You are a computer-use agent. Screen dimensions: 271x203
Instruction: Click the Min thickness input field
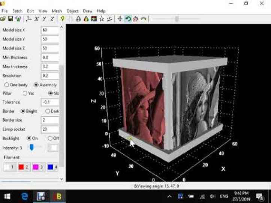49,58
